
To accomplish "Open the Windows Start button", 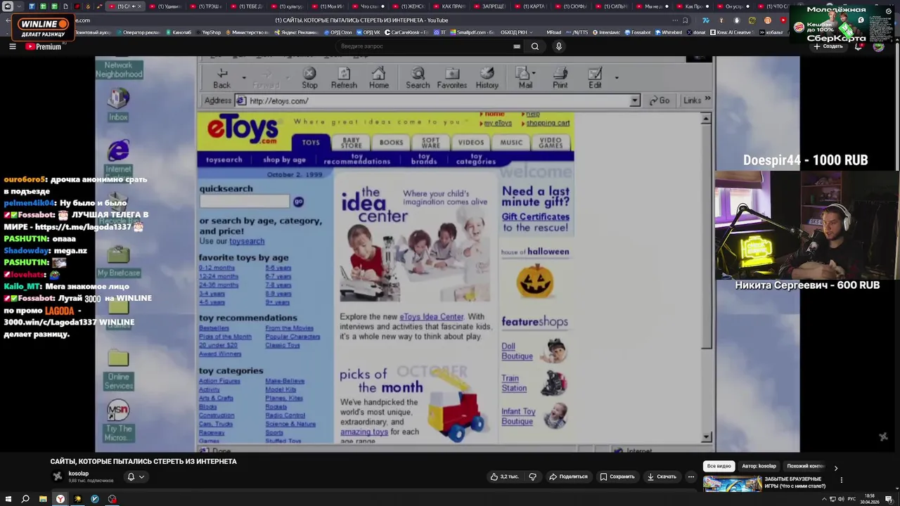I will pos(8,499).
